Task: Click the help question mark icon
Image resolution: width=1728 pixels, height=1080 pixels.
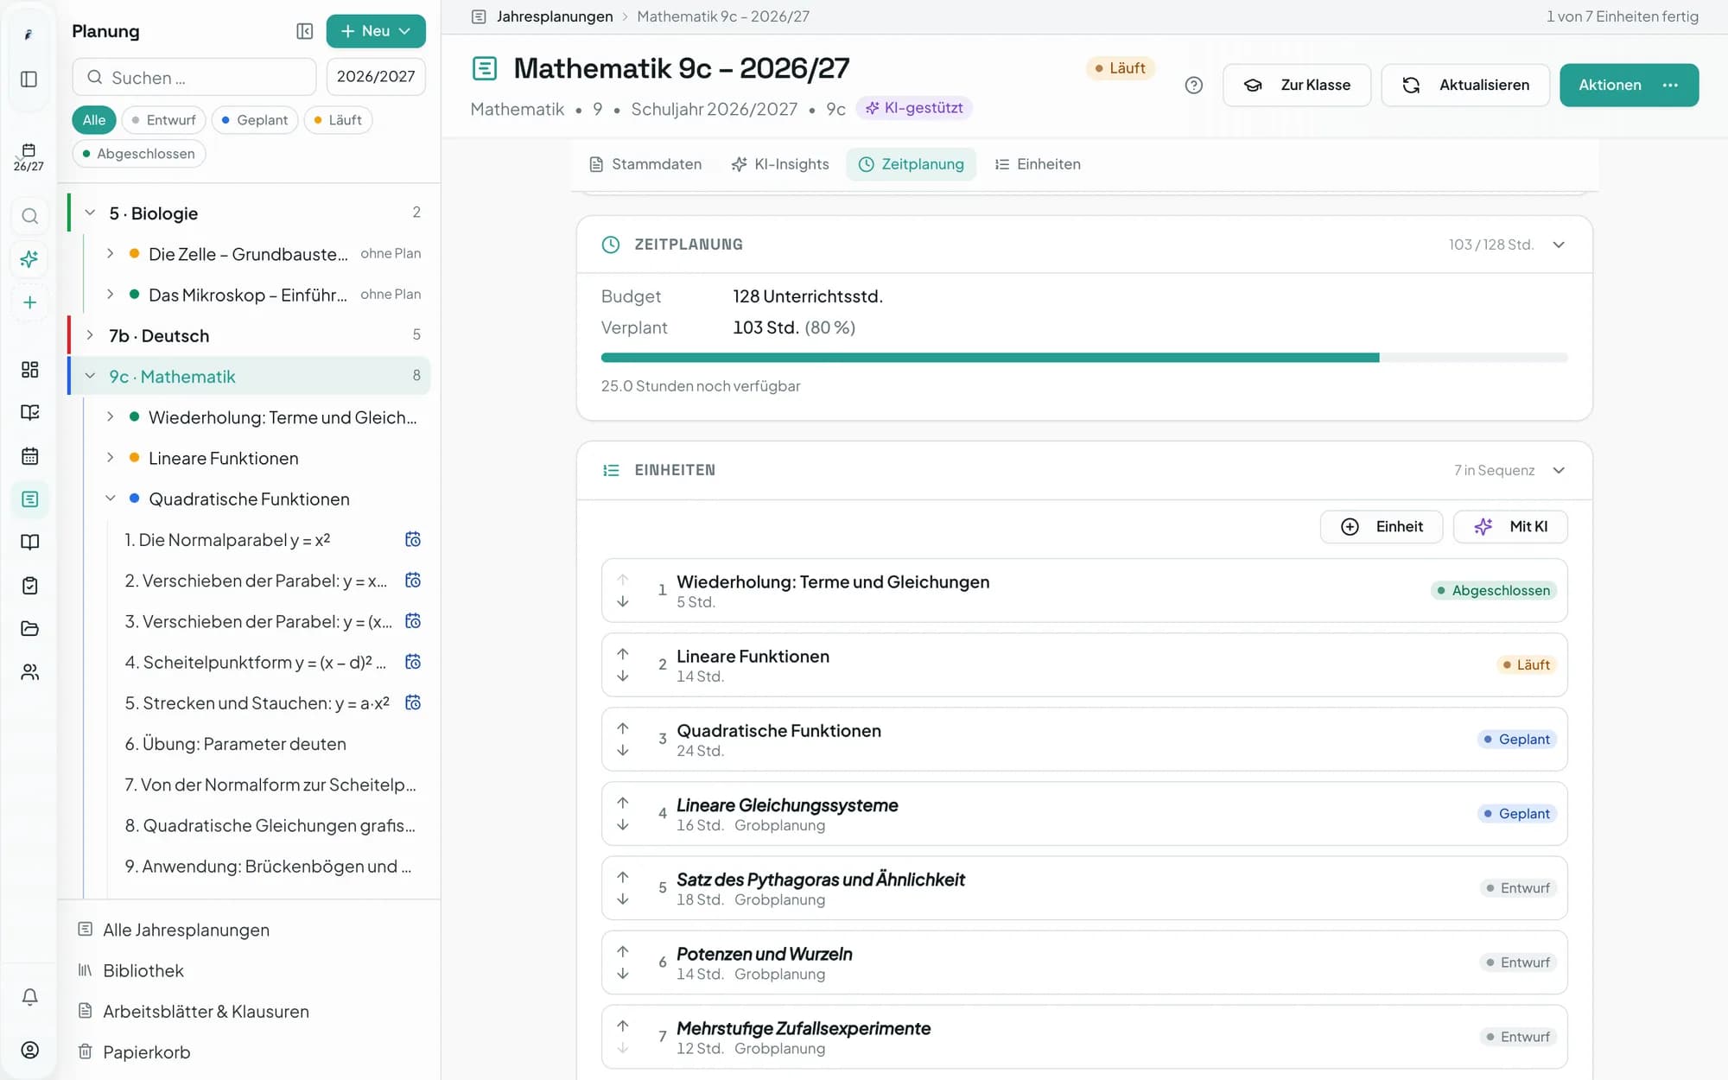Action: [1194, 85]
